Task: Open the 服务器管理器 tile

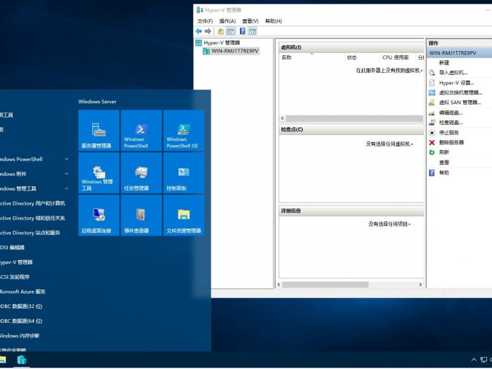Action: (99, 130)
